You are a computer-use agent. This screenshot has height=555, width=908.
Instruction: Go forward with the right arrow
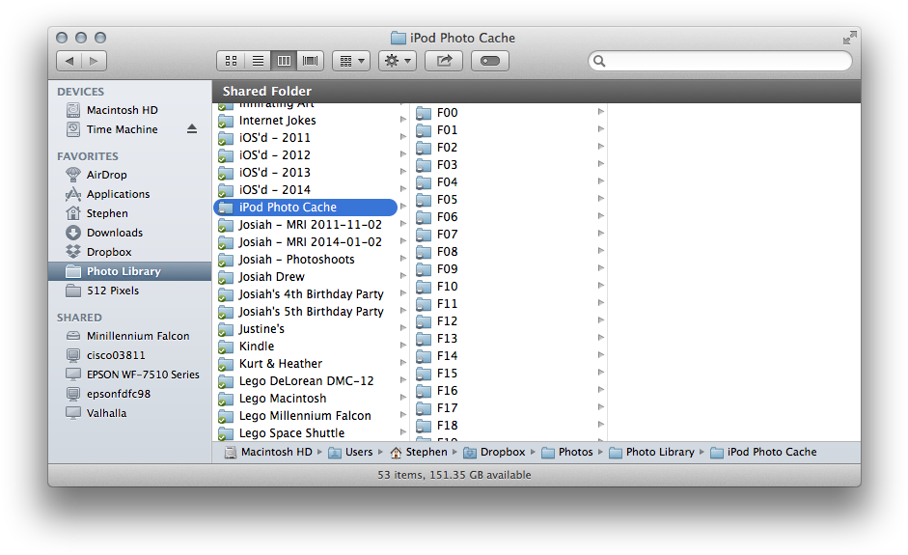[x=95, y=61]
